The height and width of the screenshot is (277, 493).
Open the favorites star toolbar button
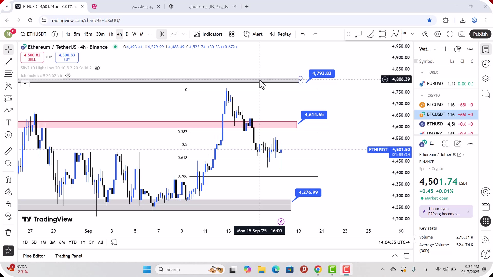click(8, 251)
